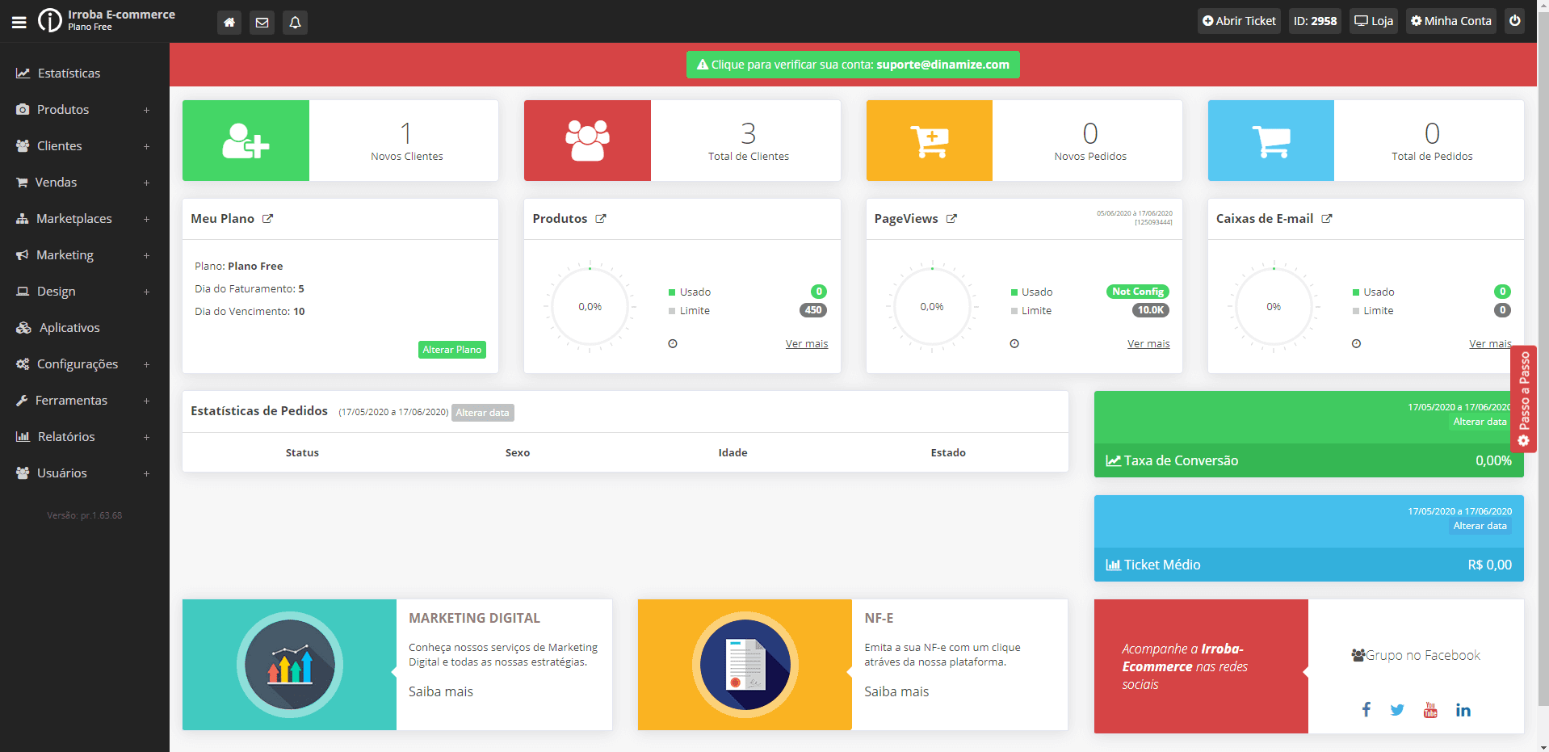
Task: Click the Caixas de E-mail circular gauge
Action: (1274, 307)
